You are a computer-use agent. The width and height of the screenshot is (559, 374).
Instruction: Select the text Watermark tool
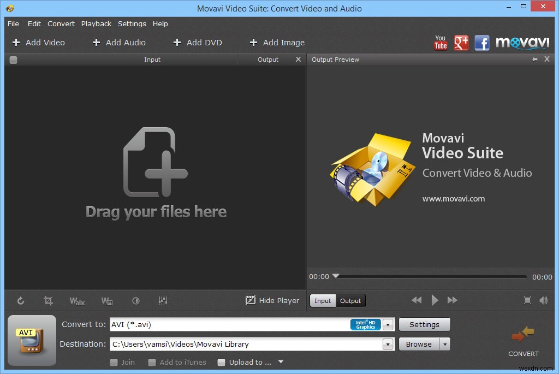[77, 300]
